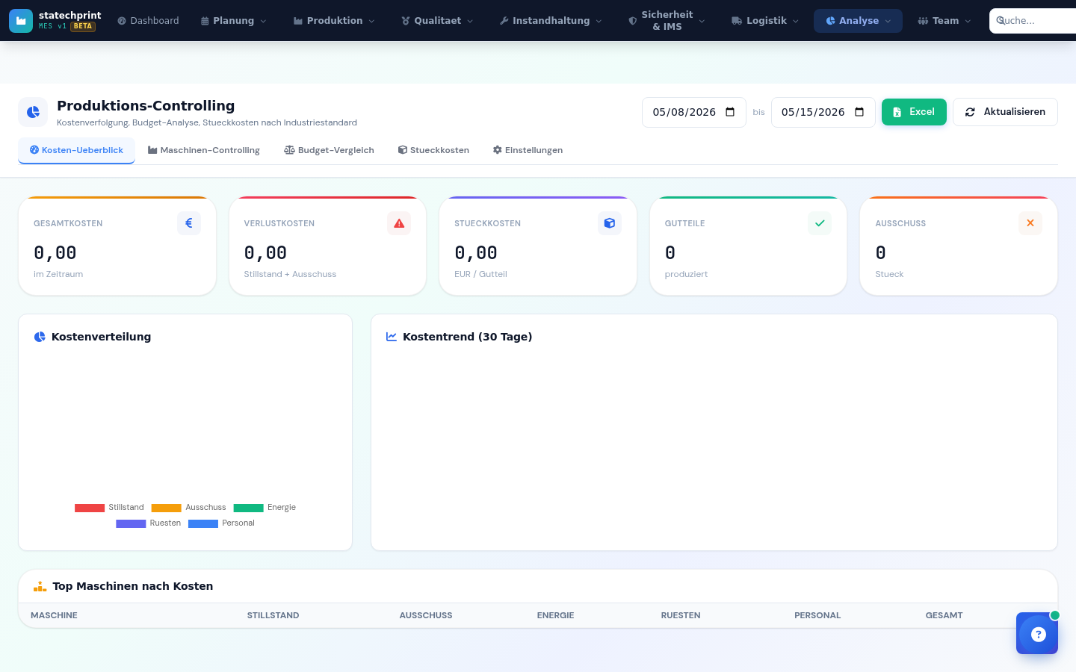This screenshot has width=1076, height=672.
Task: Expand the Logistik dropdown menu
Action: tap(765, 21)
